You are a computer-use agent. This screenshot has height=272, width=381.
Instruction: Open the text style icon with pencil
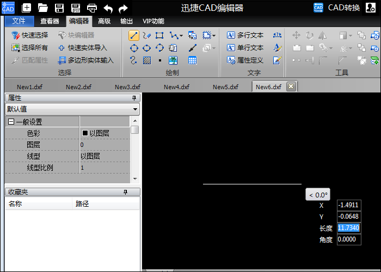coord(277,48)
